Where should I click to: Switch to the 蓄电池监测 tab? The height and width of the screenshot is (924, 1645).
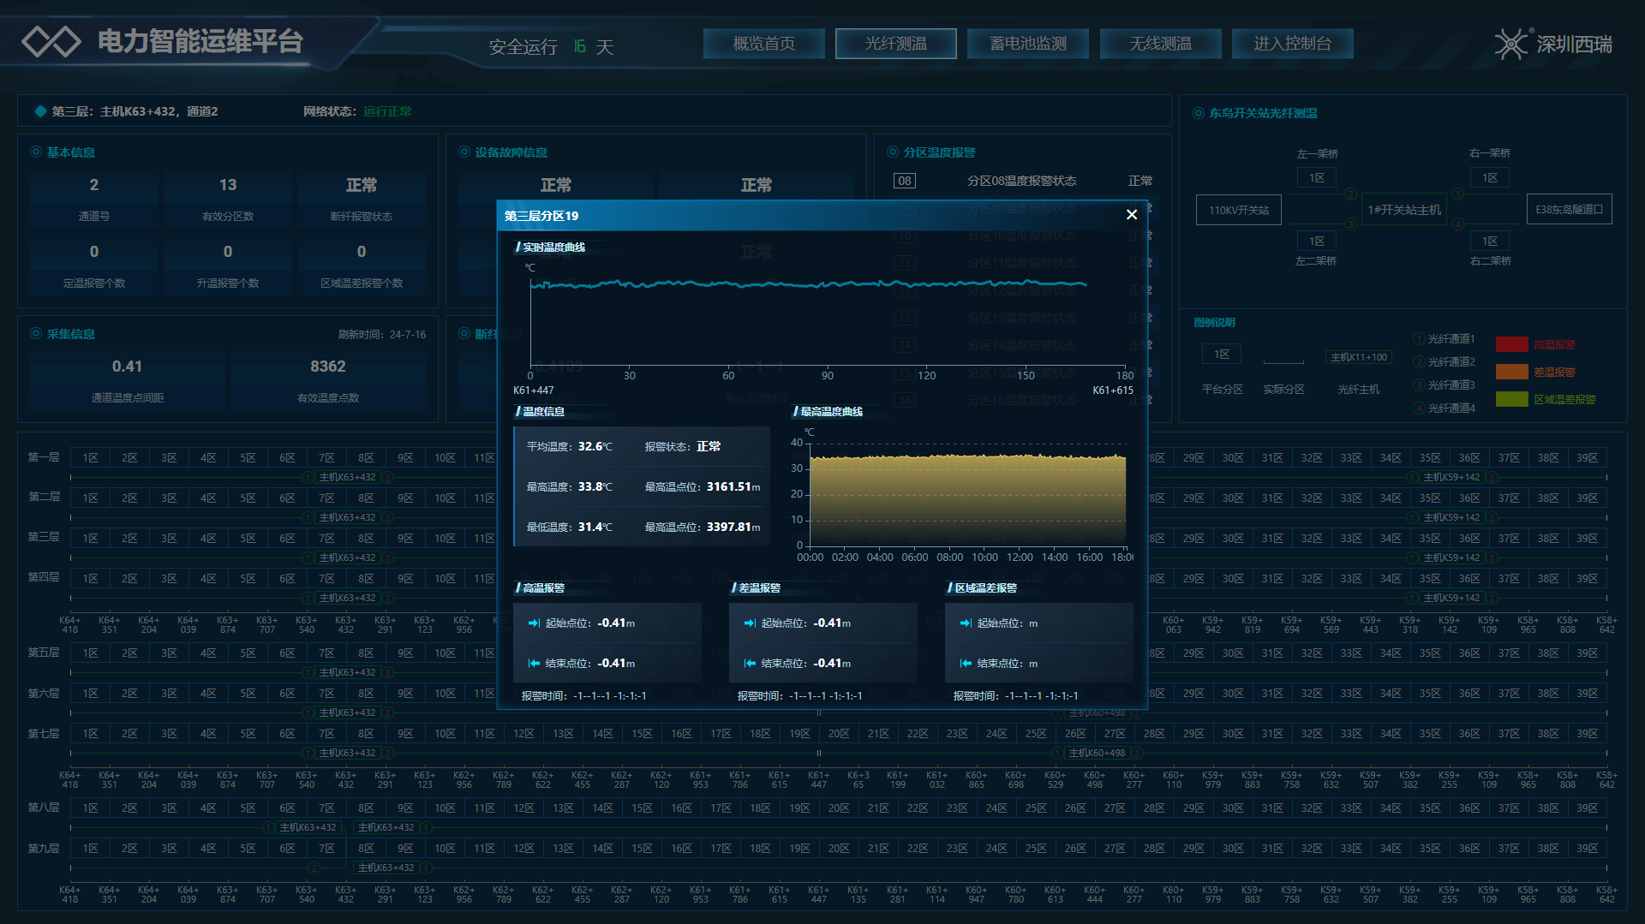[1027, 44]
